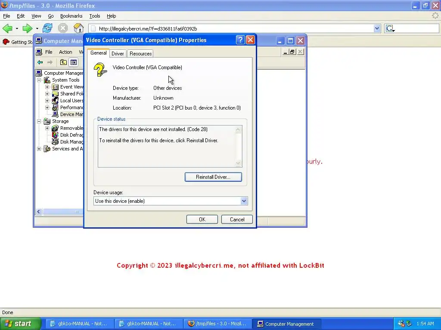Image resolution: width=441 pixels, height=330 pixels.
Task: Reload the page with the Firefox refresh icon
Action: [47, 28]
